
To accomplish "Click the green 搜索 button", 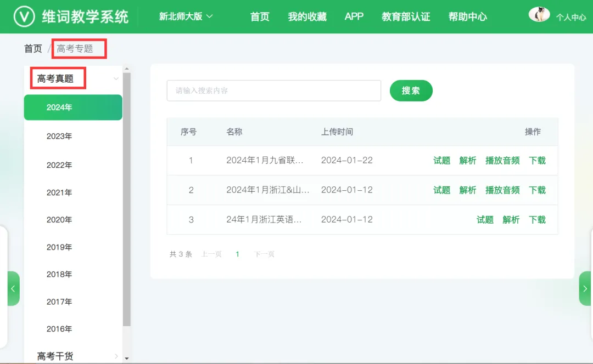I will [x=411, y=90].
